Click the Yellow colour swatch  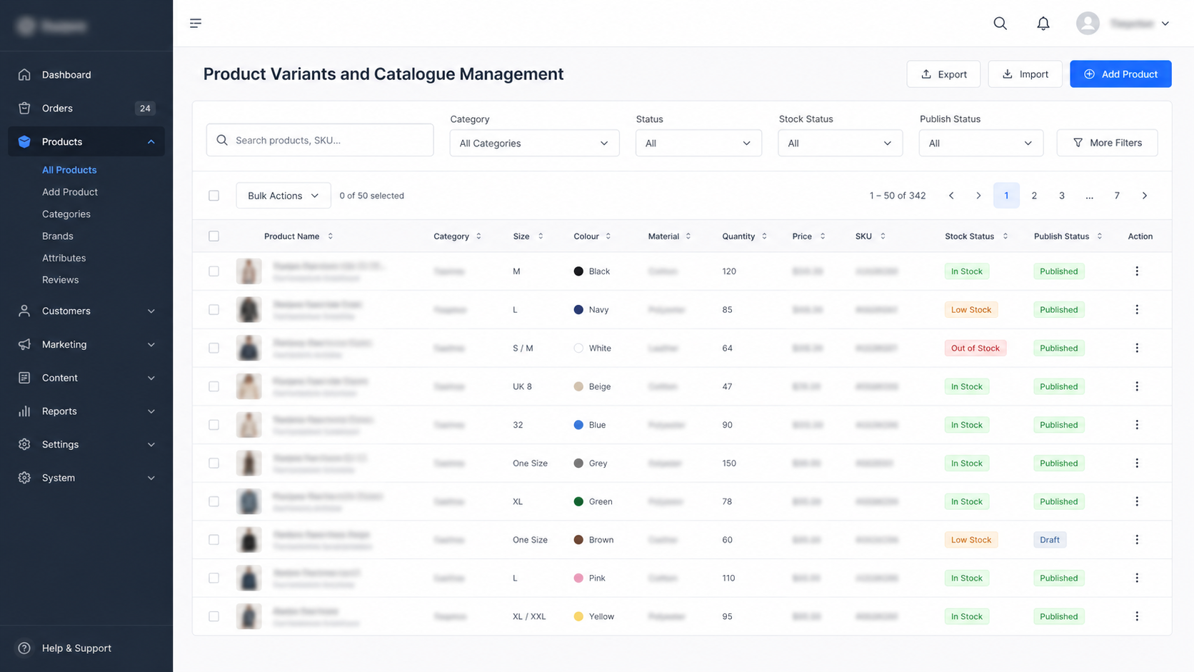tap(578, 616)
